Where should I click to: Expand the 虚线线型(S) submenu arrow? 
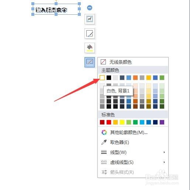[164, 162]
